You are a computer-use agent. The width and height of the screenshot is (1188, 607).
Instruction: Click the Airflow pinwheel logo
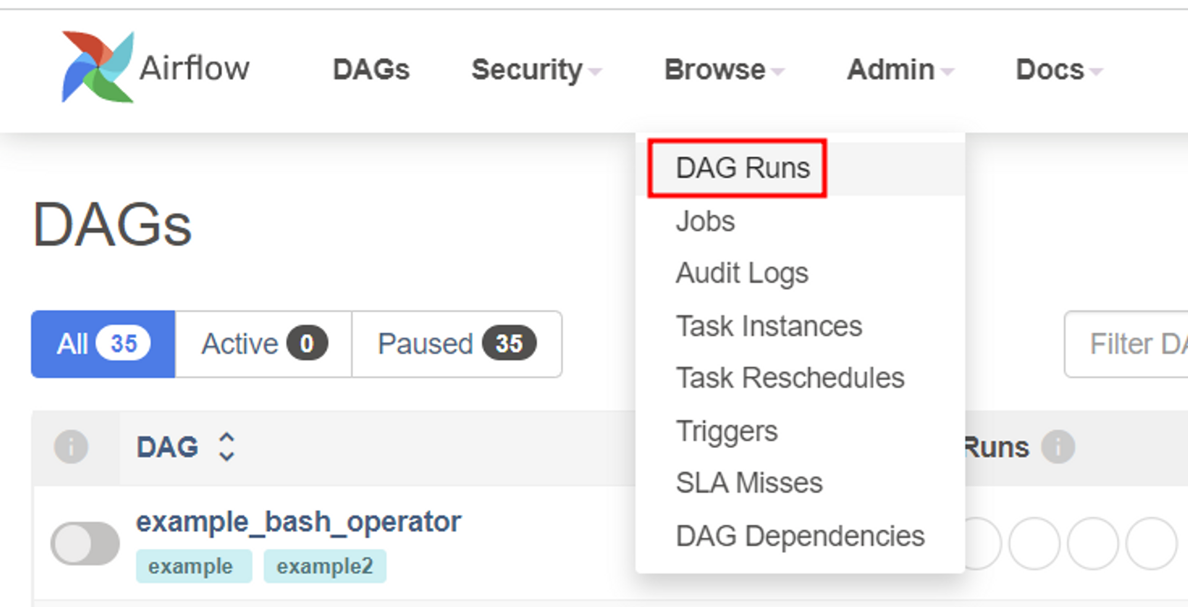pyautogui.click(x=97, y=67)
